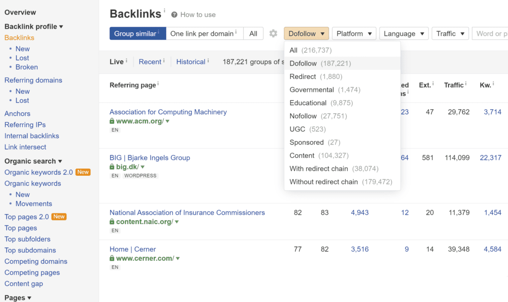Click the info icon beside Historical
The width and height of the screenshot is (508, 302).
208,60
